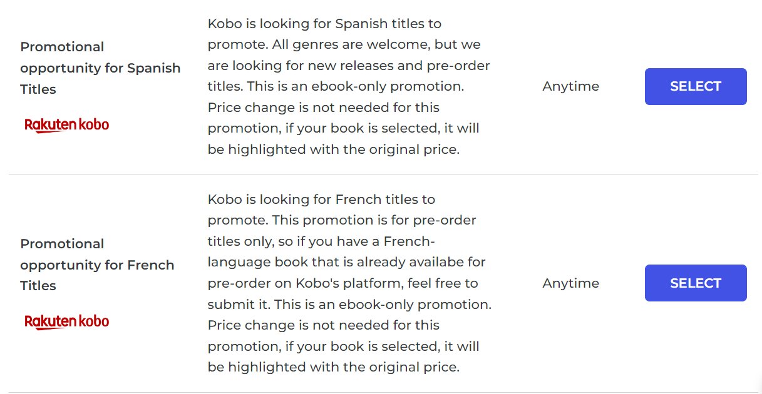
Task: Click the divider line between Spanish and French rows
Action: [x=383, y=174]
